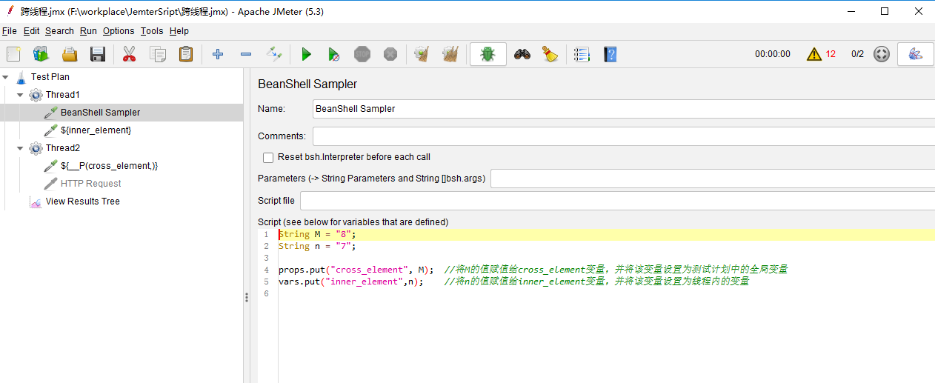Collapse all with the minus icon
Image resolution: width=935 pixels, height=383 pixels.
click(246, 54)
